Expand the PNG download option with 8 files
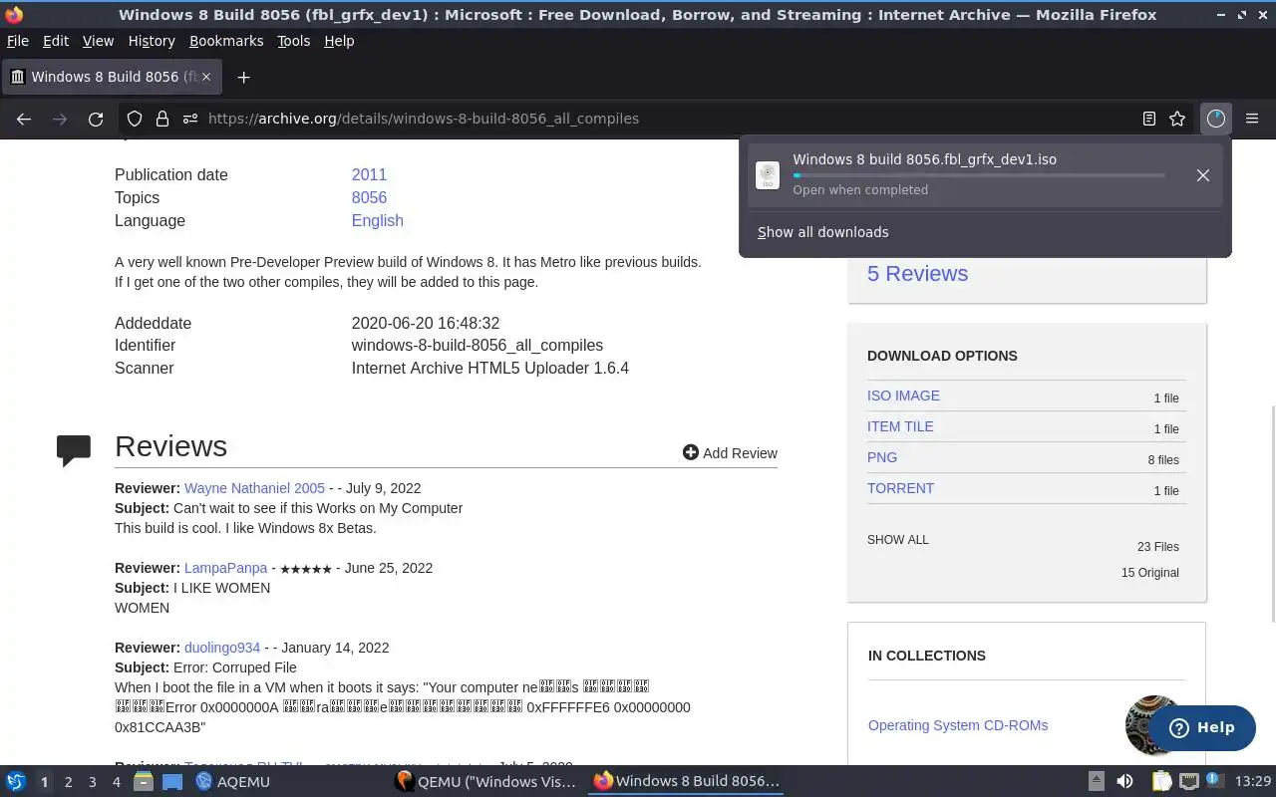Image resolution: width=1276 pixels, height=797 pixels. coord(882,457)
